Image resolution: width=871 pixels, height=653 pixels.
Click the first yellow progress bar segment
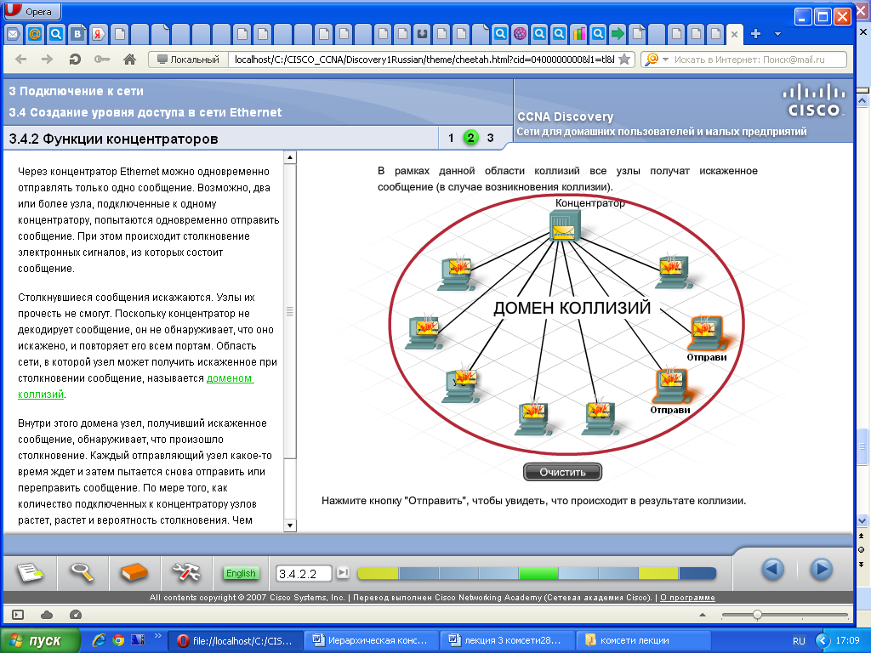click(379, 573)
